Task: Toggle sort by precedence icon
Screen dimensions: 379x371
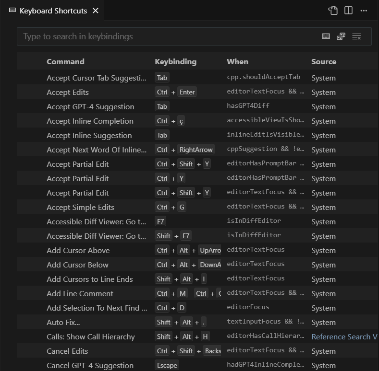Action: click(341, 36)
